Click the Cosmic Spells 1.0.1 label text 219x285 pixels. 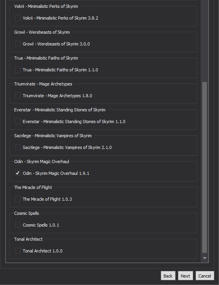click(41, 225)
